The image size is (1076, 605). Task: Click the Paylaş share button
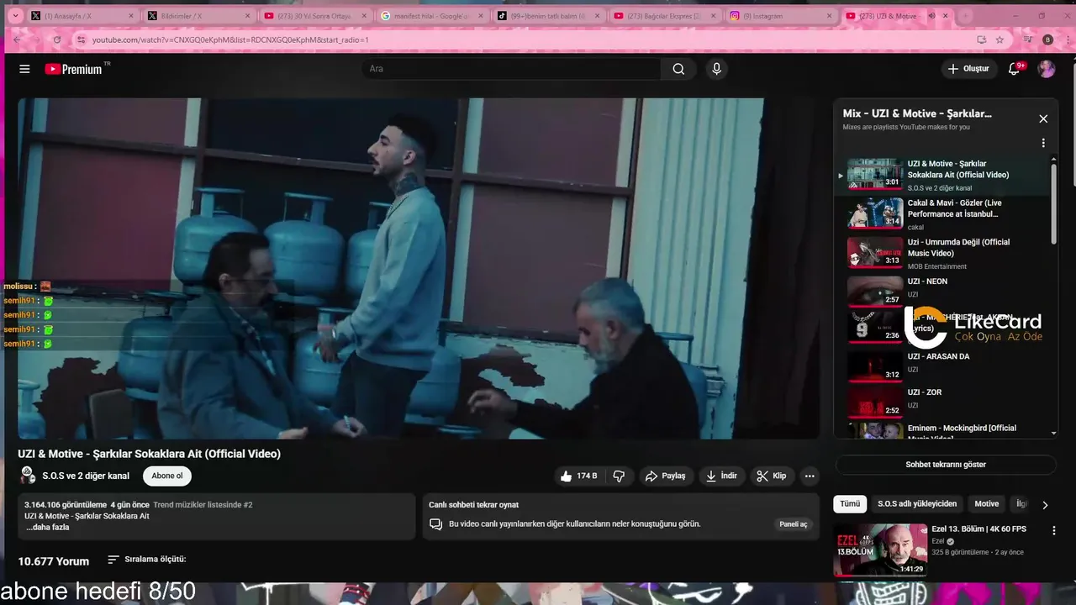tap(666, 476)
